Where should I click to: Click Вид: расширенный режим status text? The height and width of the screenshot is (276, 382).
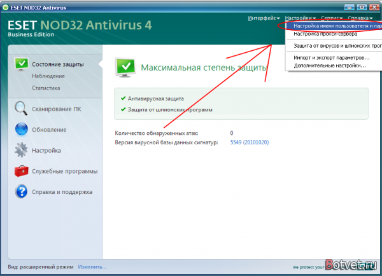41,266
